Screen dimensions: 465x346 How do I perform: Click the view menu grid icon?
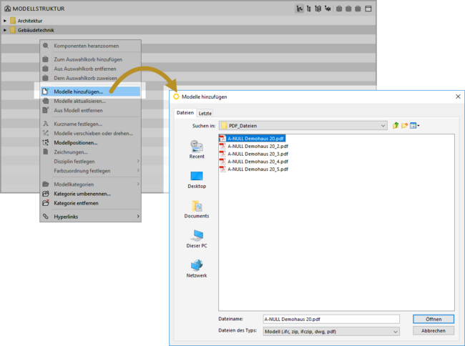tap(413, 126)
